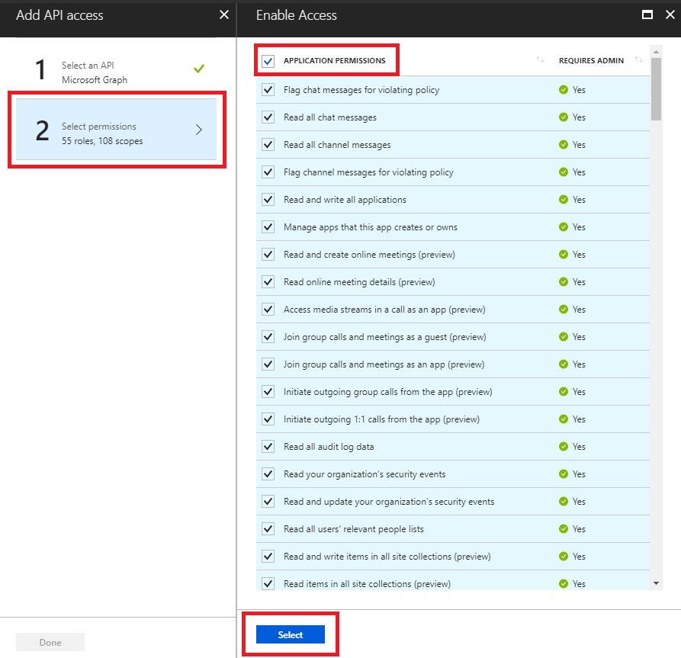Click the green checkmark next to Select an API
This screenshot has height=658, width=681.
(x=199, y=68)
